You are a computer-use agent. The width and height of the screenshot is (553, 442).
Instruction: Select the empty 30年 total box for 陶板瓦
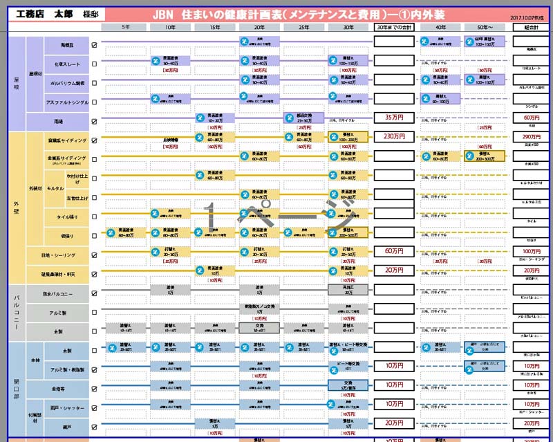pos(395,42)
